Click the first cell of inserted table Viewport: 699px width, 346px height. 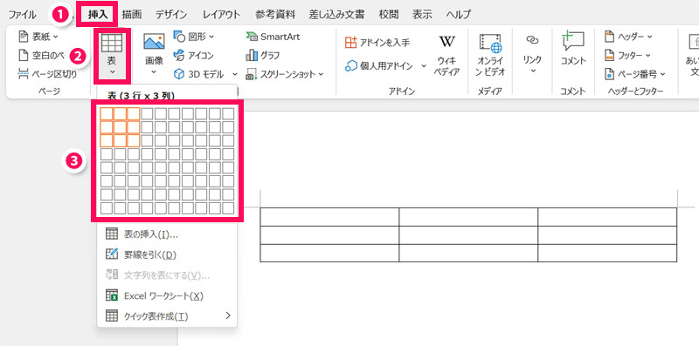coord(329,217)
